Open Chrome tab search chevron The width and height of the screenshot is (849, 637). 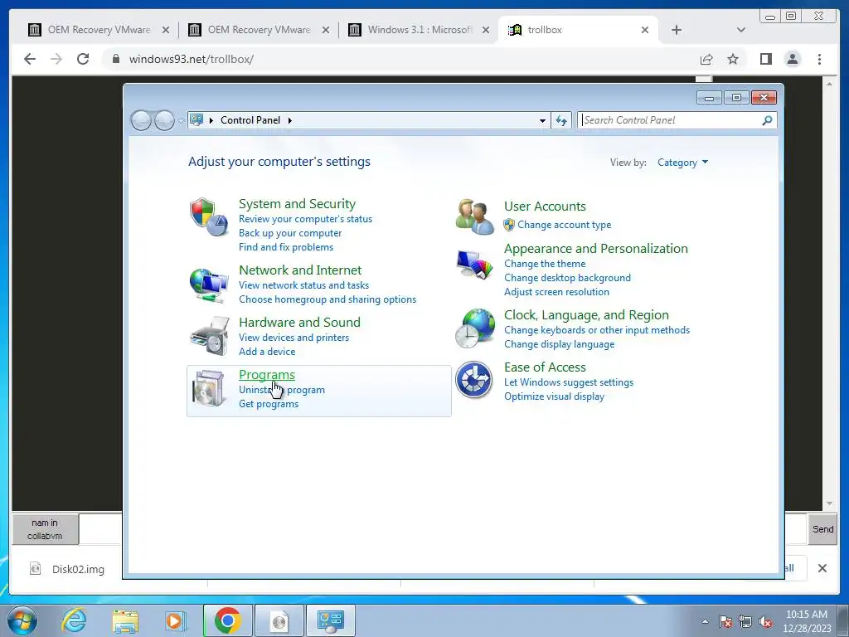point(741,30)
